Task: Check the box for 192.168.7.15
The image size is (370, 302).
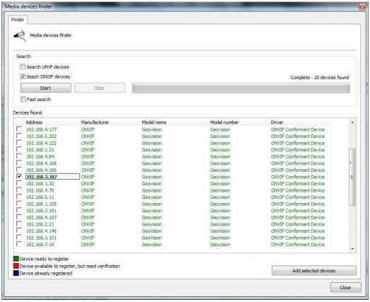Action: tap(19, 244)
